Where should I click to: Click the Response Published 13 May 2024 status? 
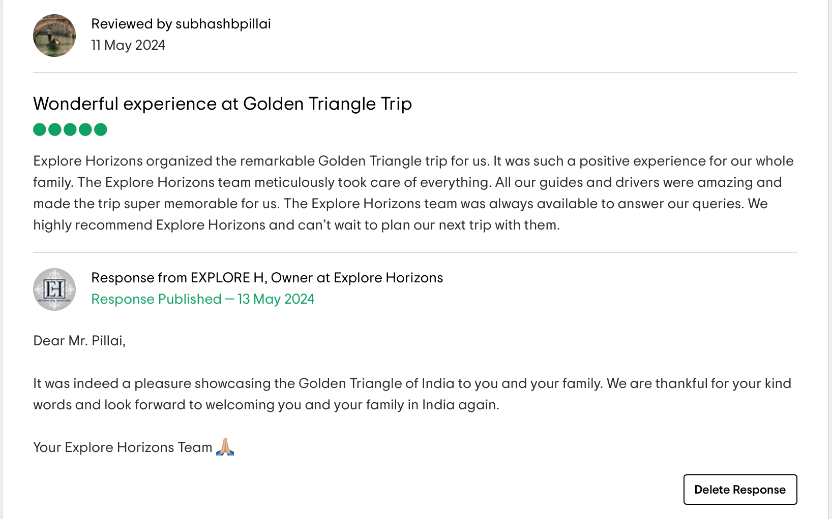(203, 299)
